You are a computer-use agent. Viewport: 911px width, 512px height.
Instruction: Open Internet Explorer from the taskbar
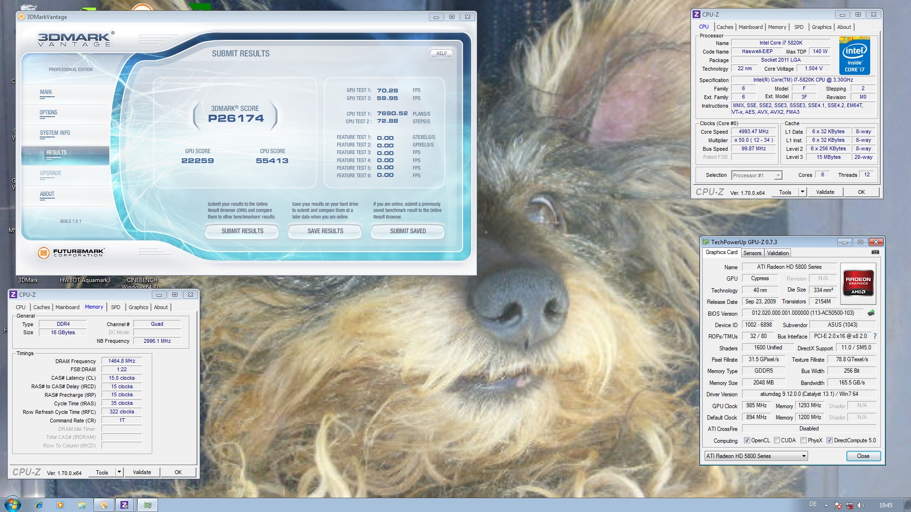[39, 505]
